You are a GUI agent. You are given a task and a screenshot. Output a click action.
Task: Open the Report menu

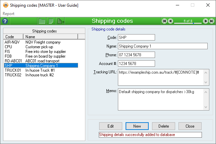pos(8,14)
